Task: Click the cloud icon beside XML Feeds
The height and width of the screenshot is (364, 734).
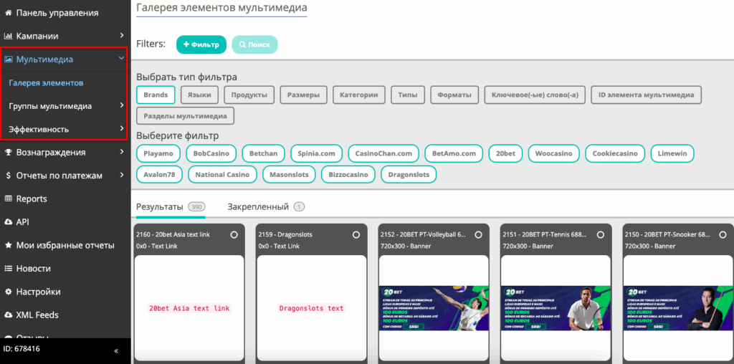Action: coord(8,315)
